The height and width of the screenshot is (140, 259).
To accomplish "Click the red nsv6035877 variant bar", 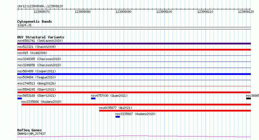I will coord(175,111).
